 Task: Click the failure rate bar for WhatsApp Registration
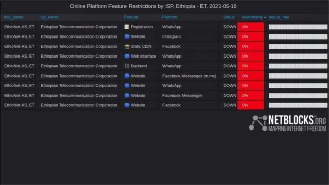click(298, 27)
